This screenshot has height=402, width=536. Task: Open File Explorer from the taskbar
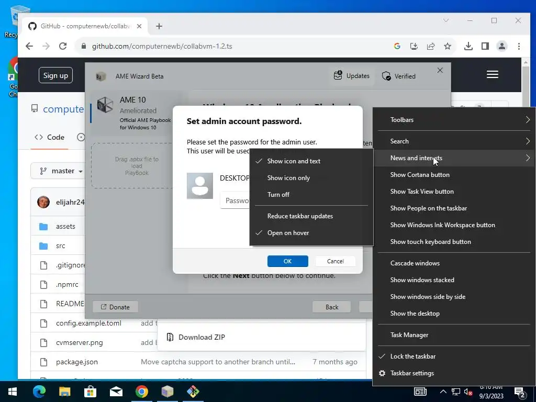64,392
